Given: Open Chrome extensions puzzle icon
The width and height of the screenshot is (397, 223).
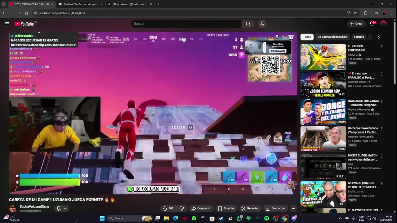Looking at the screenshot, I should [x=366, y=13].
